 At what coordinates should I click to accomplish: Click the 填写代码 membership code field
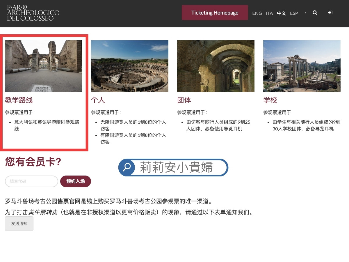pos(31,181)
